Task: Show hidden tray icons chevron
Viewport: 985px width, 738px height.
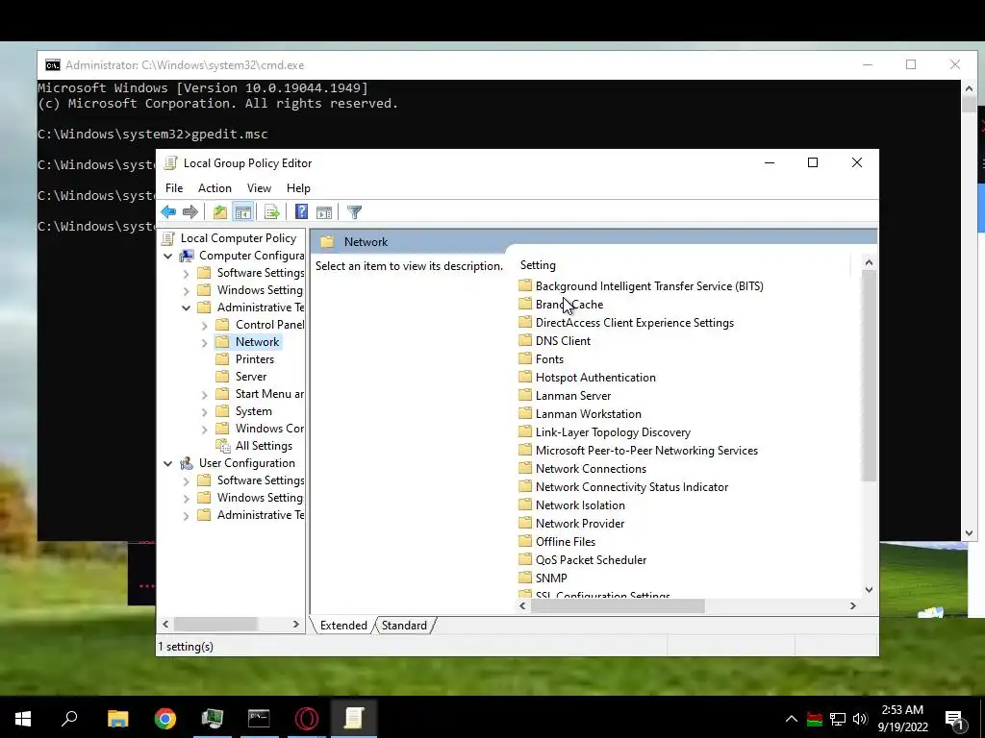Action: pos(792,719)
